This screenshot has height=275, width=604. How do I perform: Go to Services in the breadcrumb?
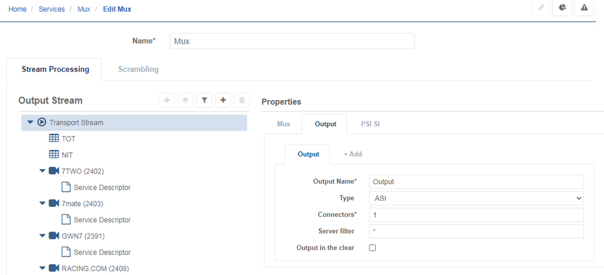(52, 9)
